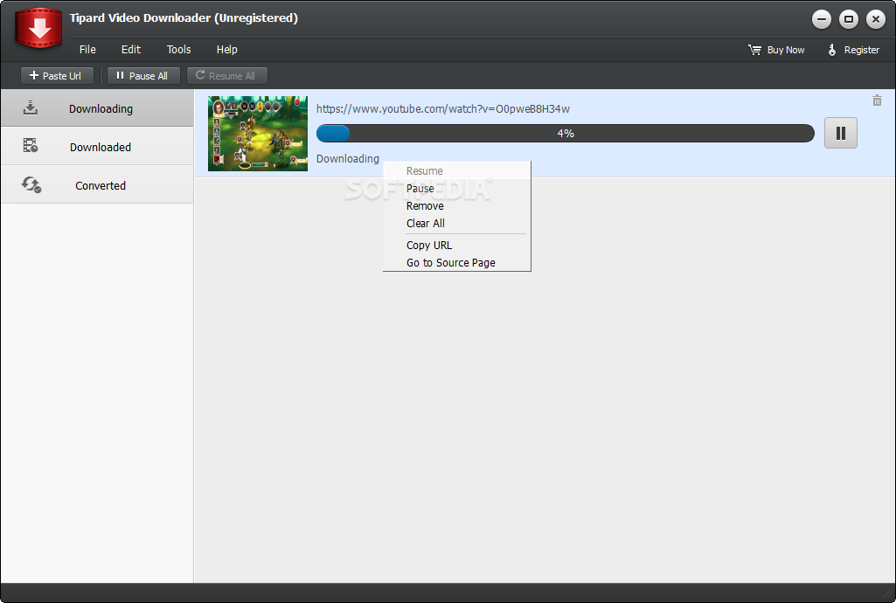The height and width of the screenshot is (603, 896).
Task: Click the 4% download progress bar
Action: click(x=566, y=133)
